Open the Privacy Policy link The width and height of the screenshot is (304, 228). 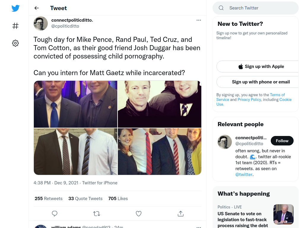[x=249, y=99]
